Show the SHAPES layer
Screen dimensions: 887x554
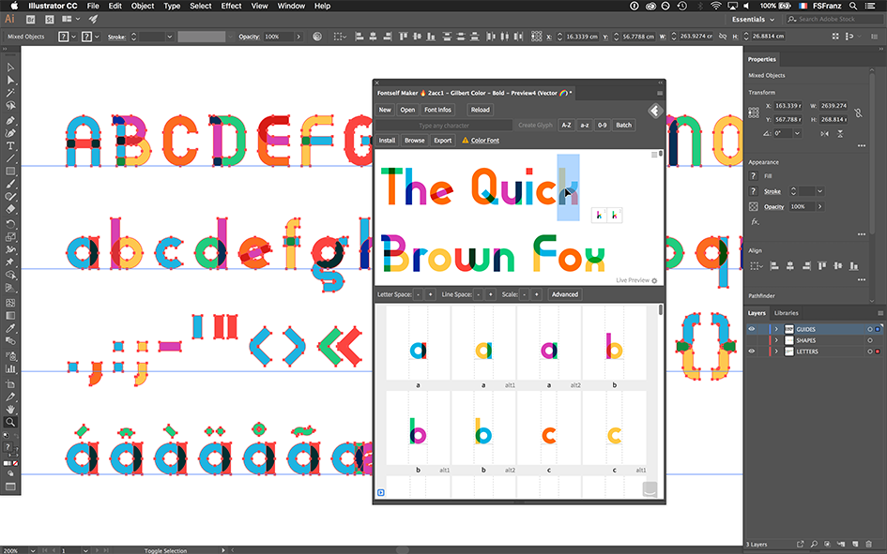tap(752, 340)
